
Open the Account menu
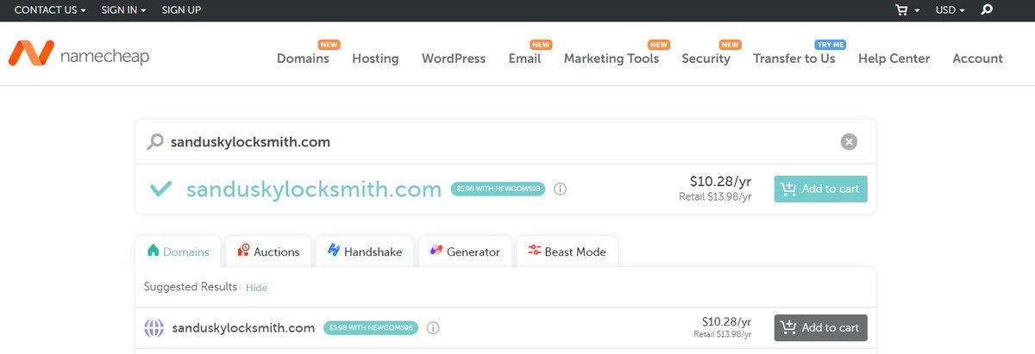click(977, 59)
